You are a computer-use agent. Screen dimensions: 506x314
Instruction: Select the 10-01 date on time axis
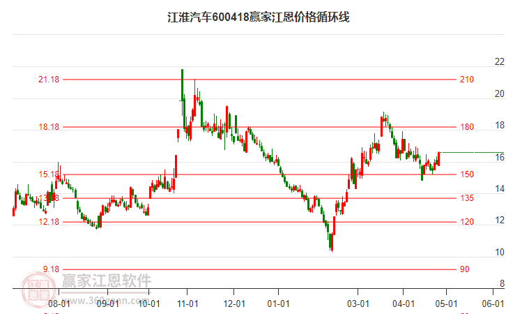(148, 304)
